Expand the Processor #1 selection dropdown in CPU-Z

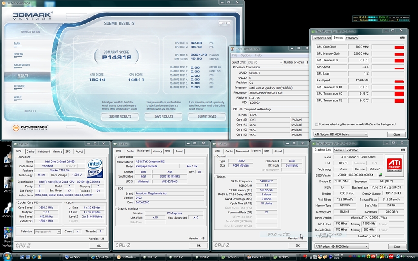(47, 232)
